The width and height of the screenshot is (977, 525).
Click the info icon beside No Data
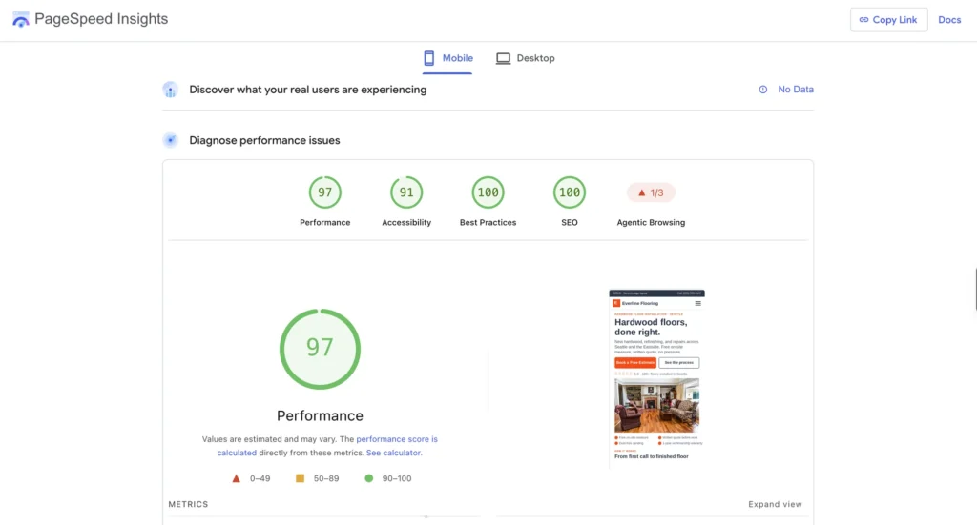coord(762,90)
